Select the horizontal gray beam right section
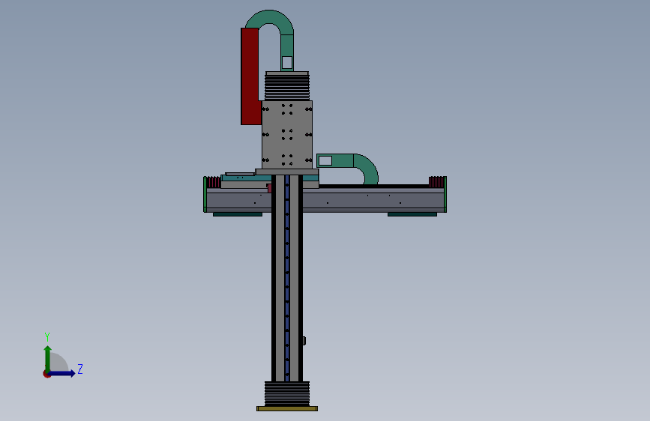This screenshot has width=650, height=421. (x=373, y=200)
